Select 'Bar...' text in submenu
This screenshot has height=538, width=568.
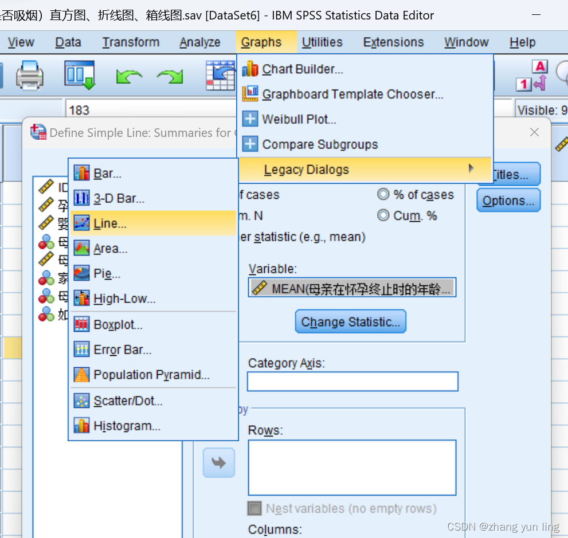click(x=108, y=174)
